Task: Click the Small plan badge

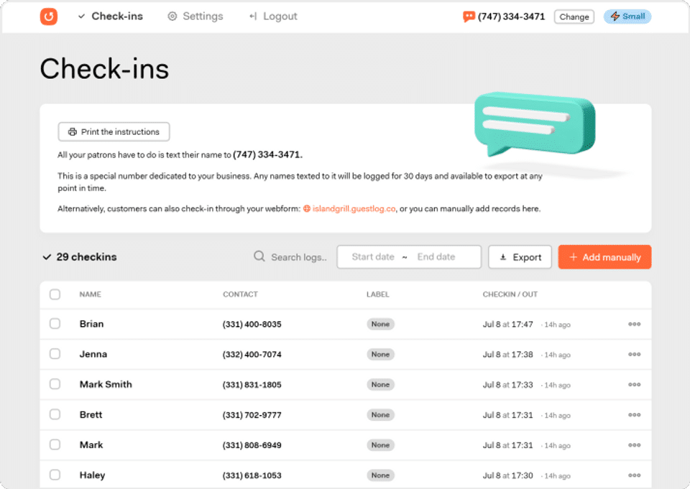Action: 627,17
